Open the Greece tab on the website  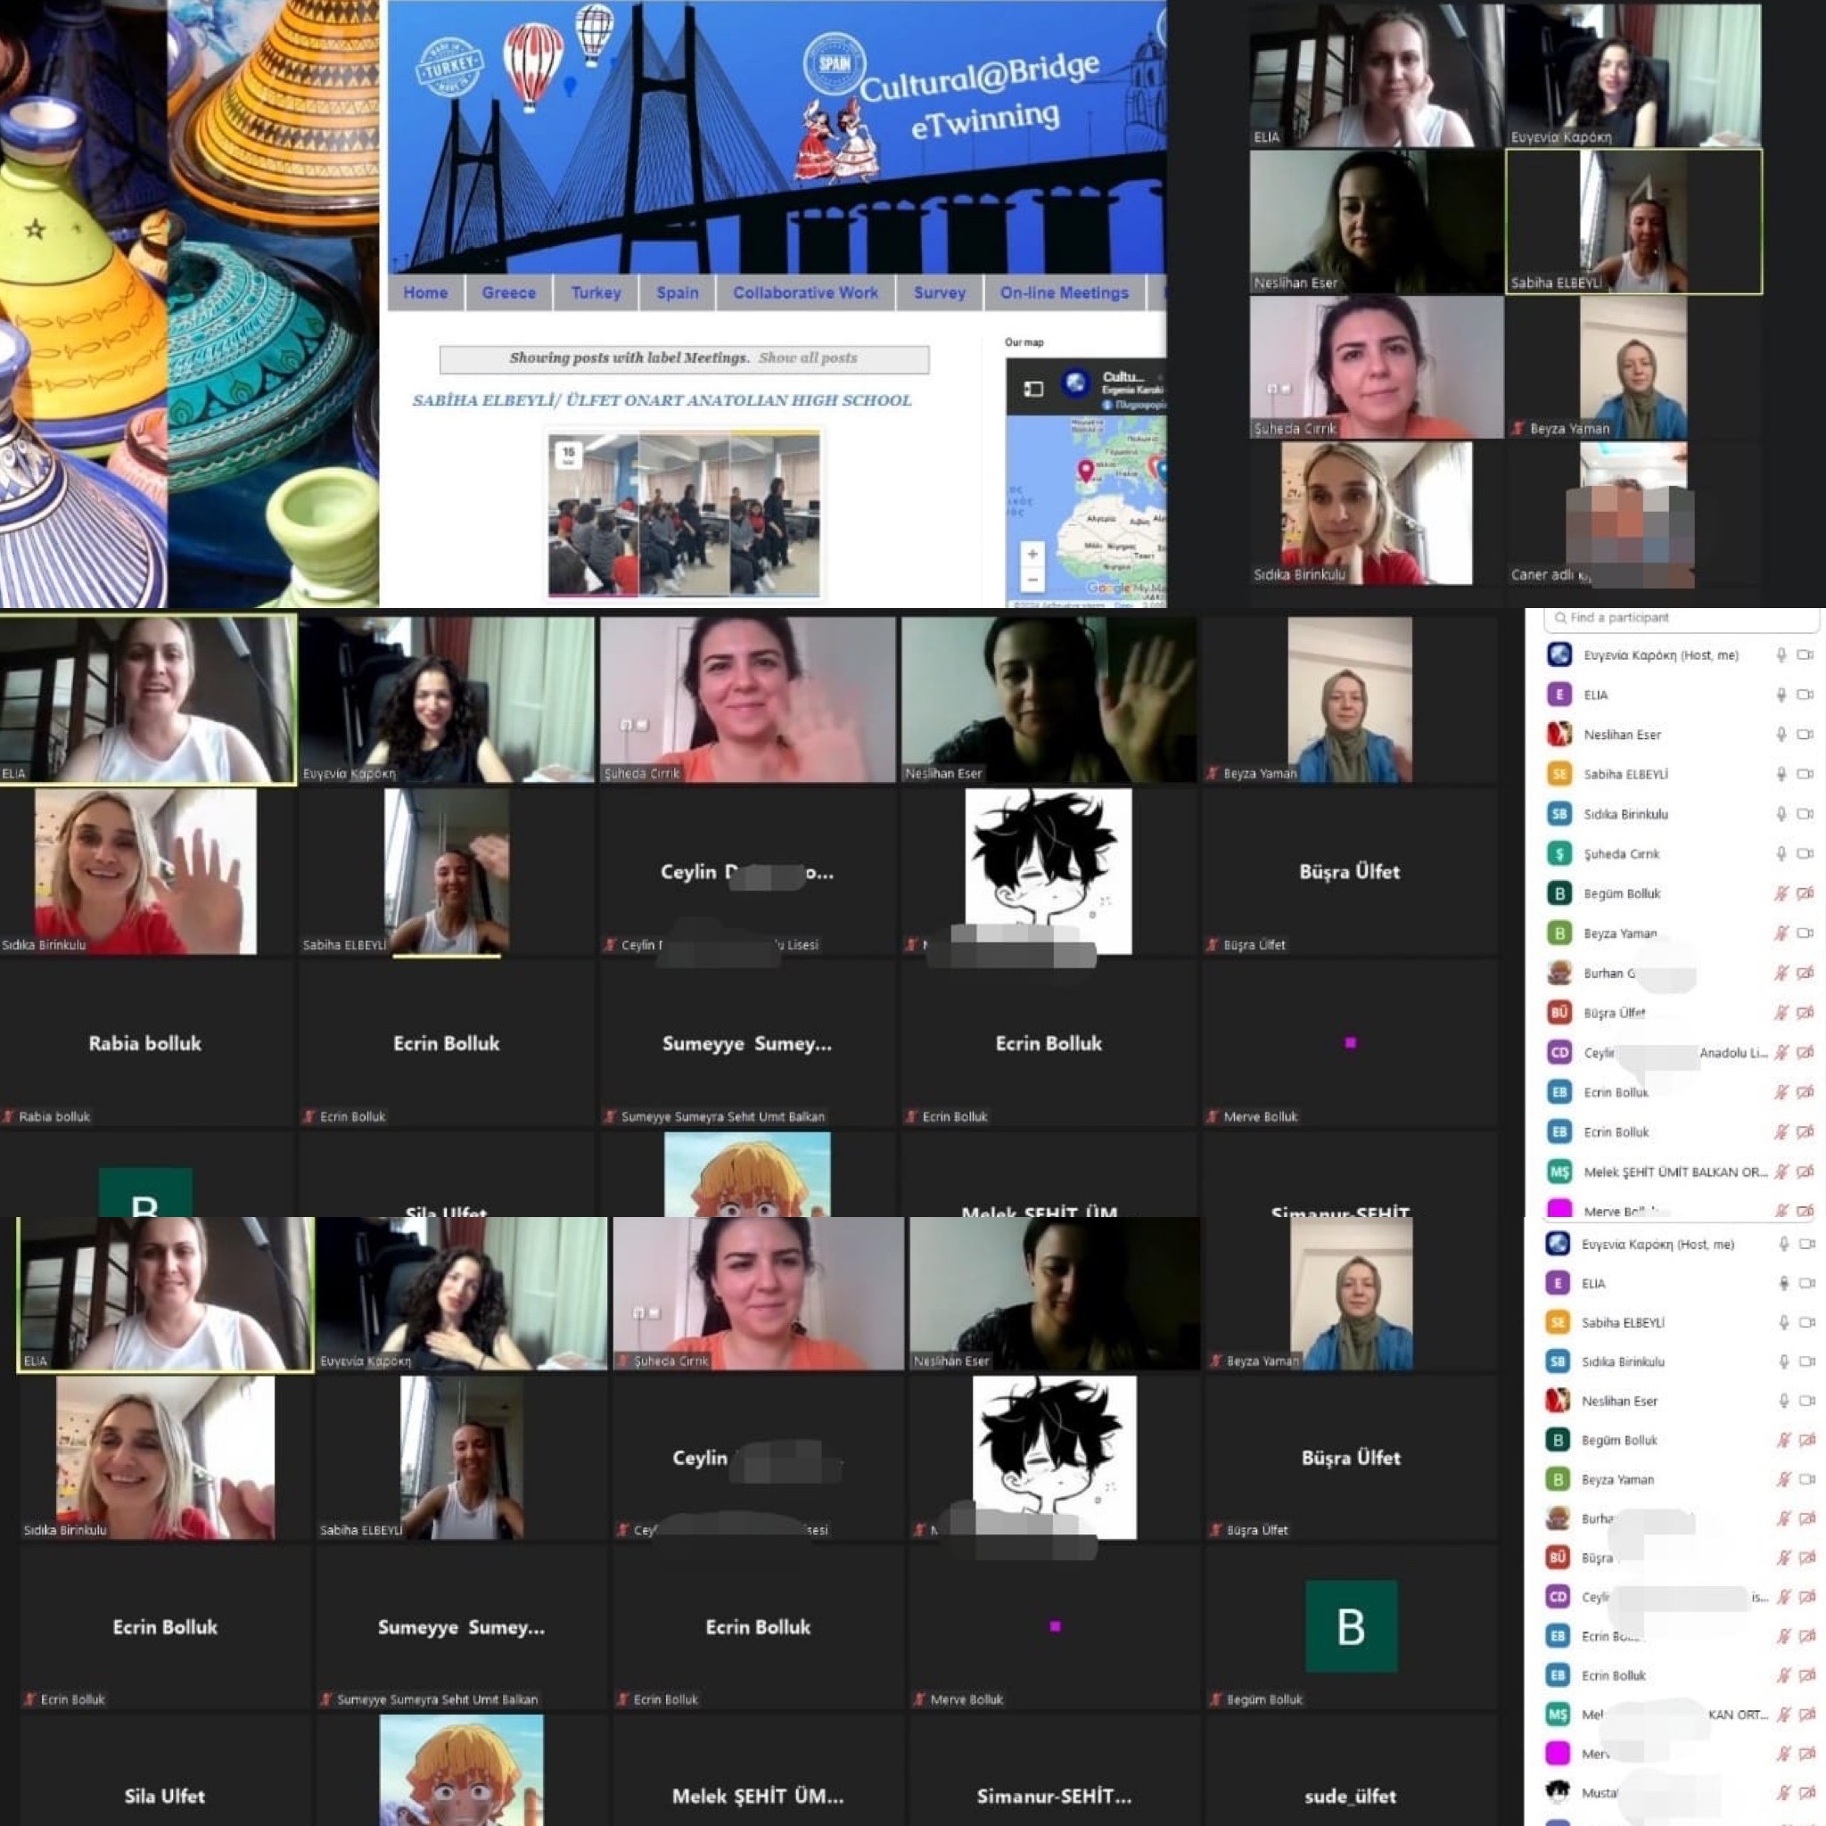click(x=508, y=293)
